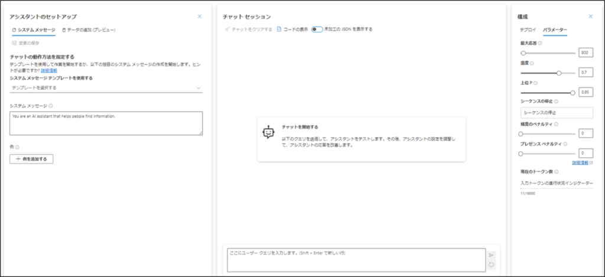The image size is (605, 277).
Task: Click the info icon next to システム メッセージ
Action: point(51,105)
